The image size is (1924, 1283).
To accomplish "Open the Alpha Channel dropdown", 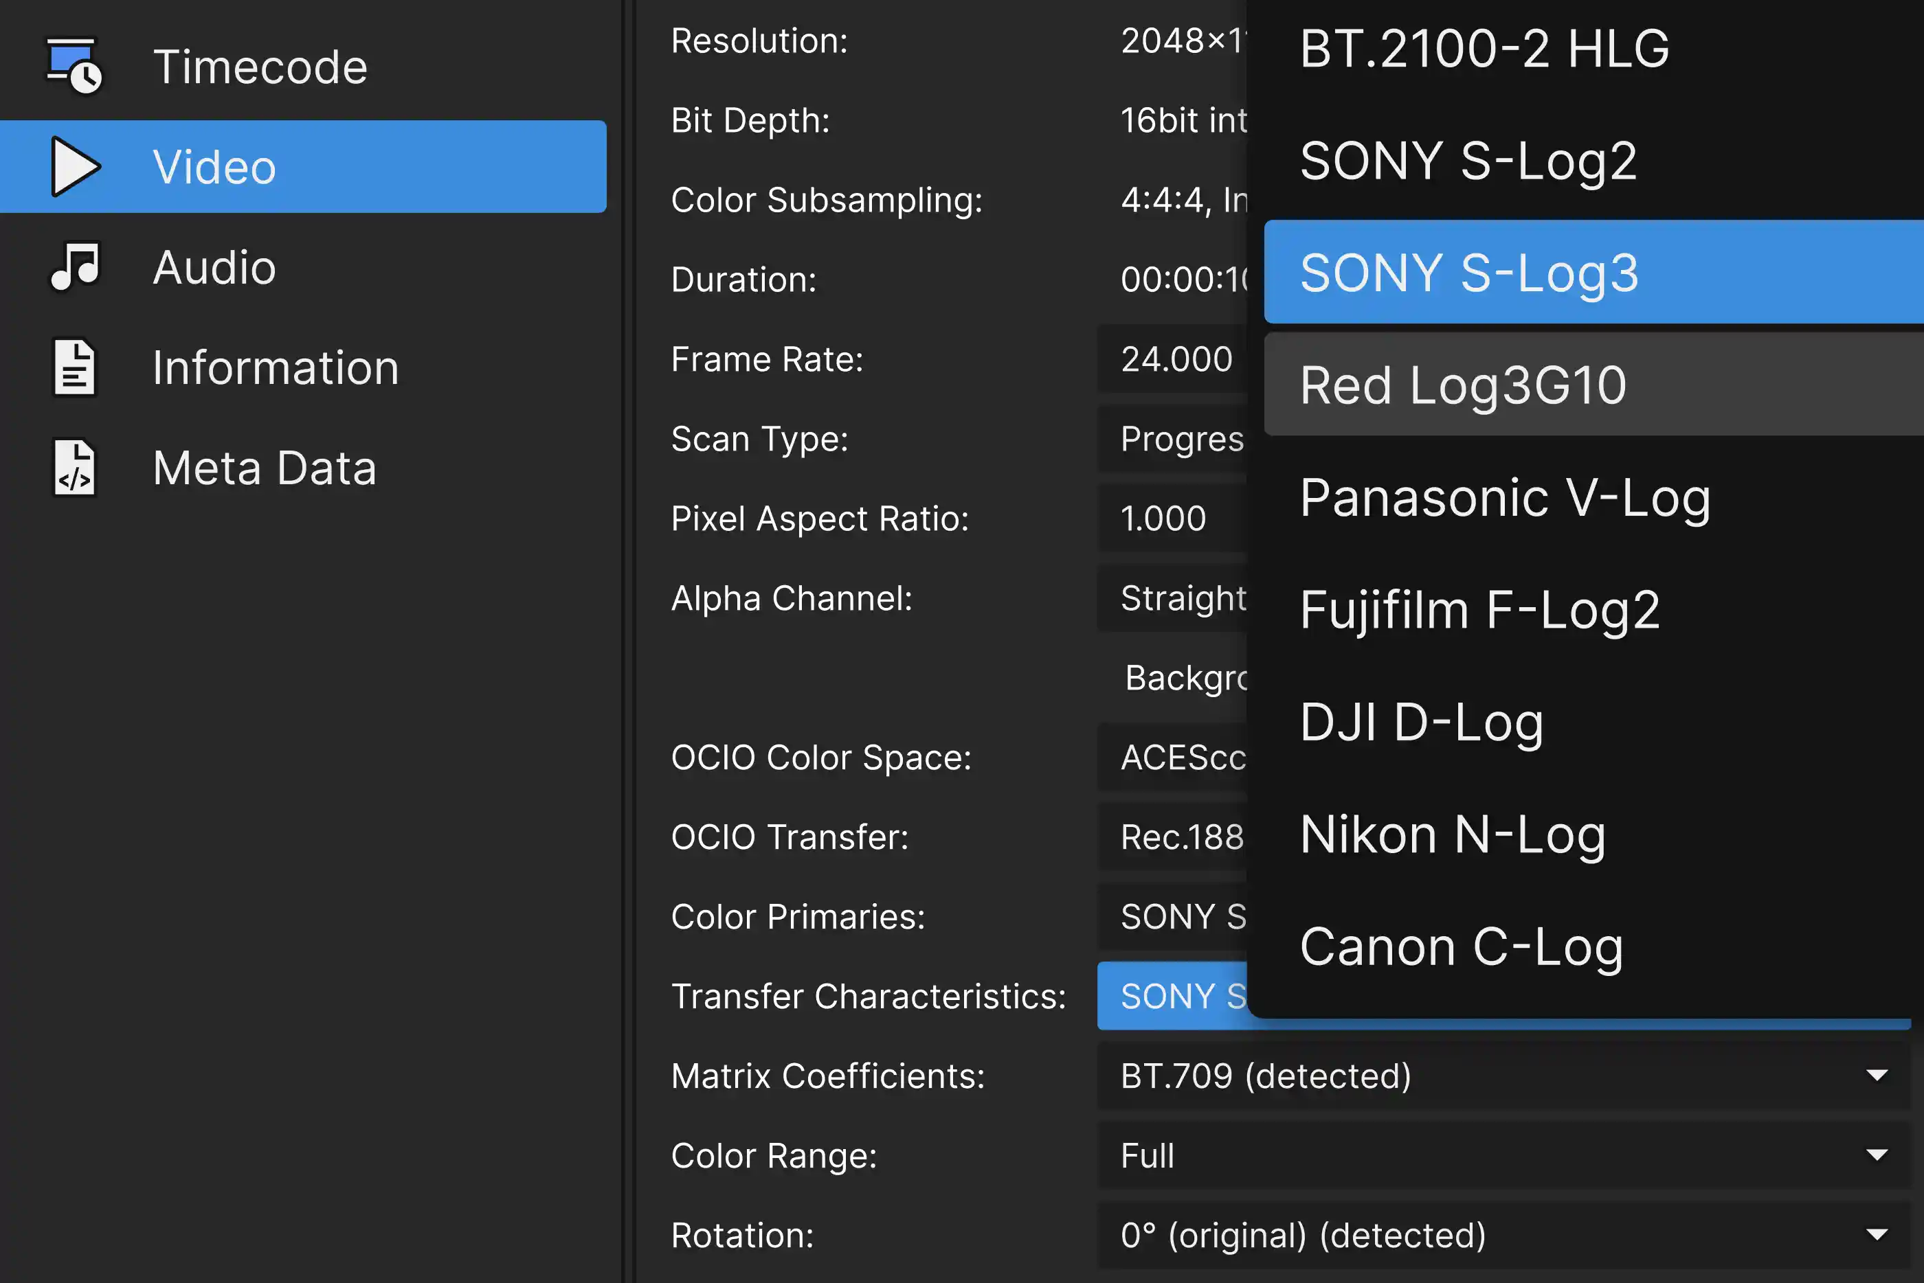I will (x=1172, y=598).
